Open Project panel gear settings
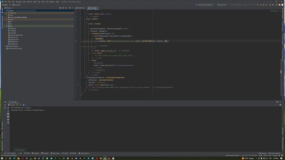 [x=69, y=8]
